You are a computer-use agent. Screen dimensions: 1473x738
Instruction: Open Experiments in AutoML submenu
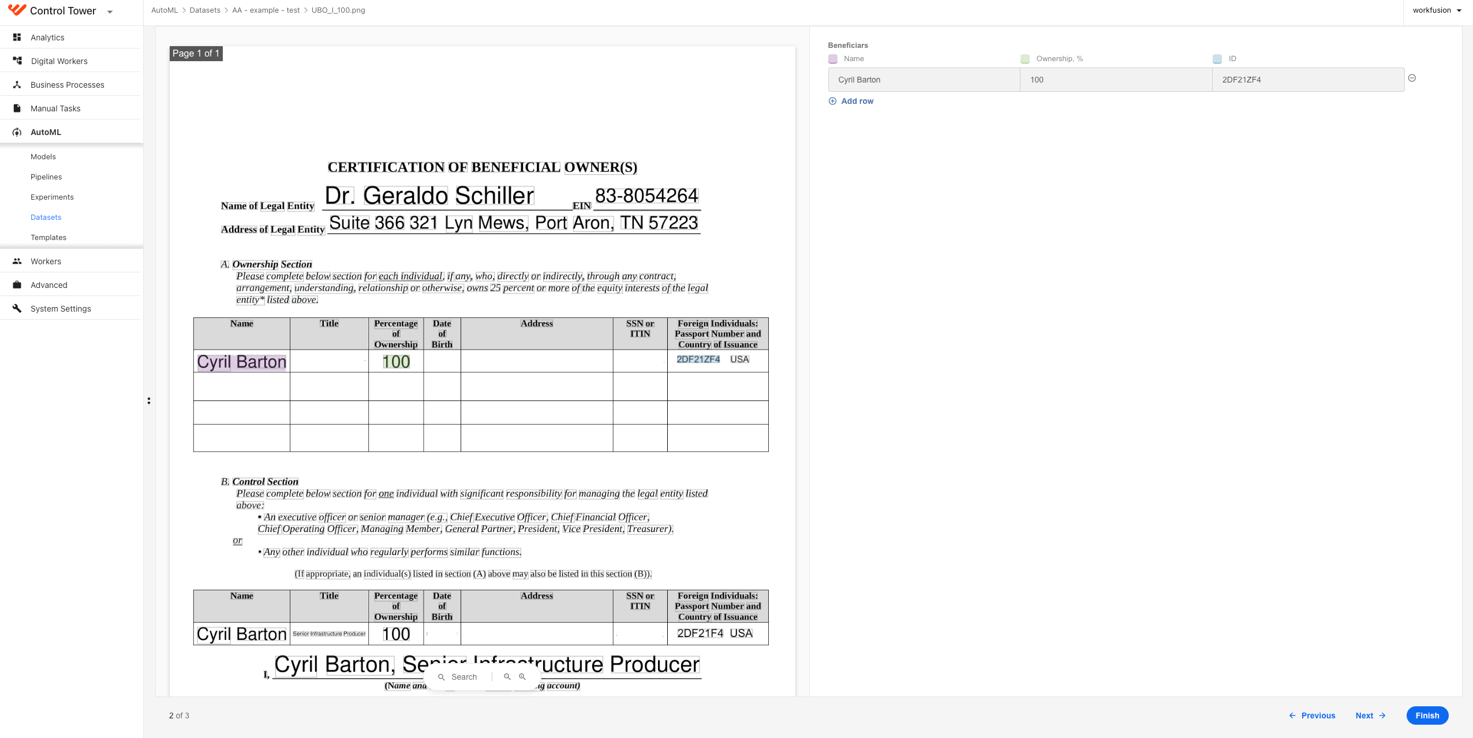pos(52,197)
